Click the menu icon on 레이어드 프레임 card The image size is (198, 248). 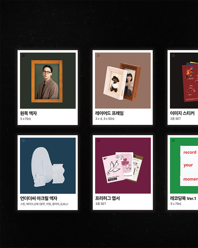98,55
